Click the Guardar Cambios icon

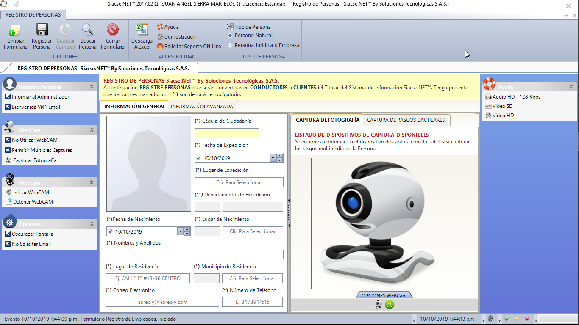click(x=65, y=30)
